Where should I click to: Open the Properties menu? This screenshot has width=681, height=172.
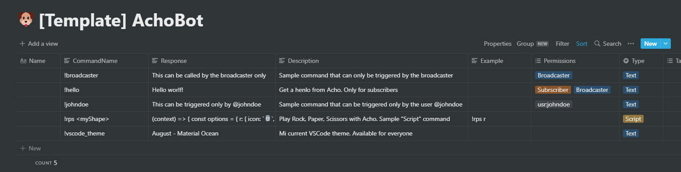tap(498, 44)
